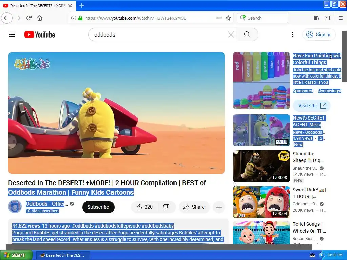Visit site of the sponsored painting ad
Screen dimensions: 347x260
click(x=312, y=106)
